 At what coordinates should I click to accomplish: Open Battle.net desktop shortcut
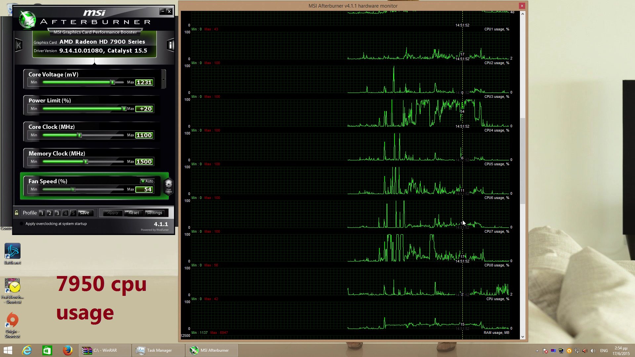pos(13,254)
